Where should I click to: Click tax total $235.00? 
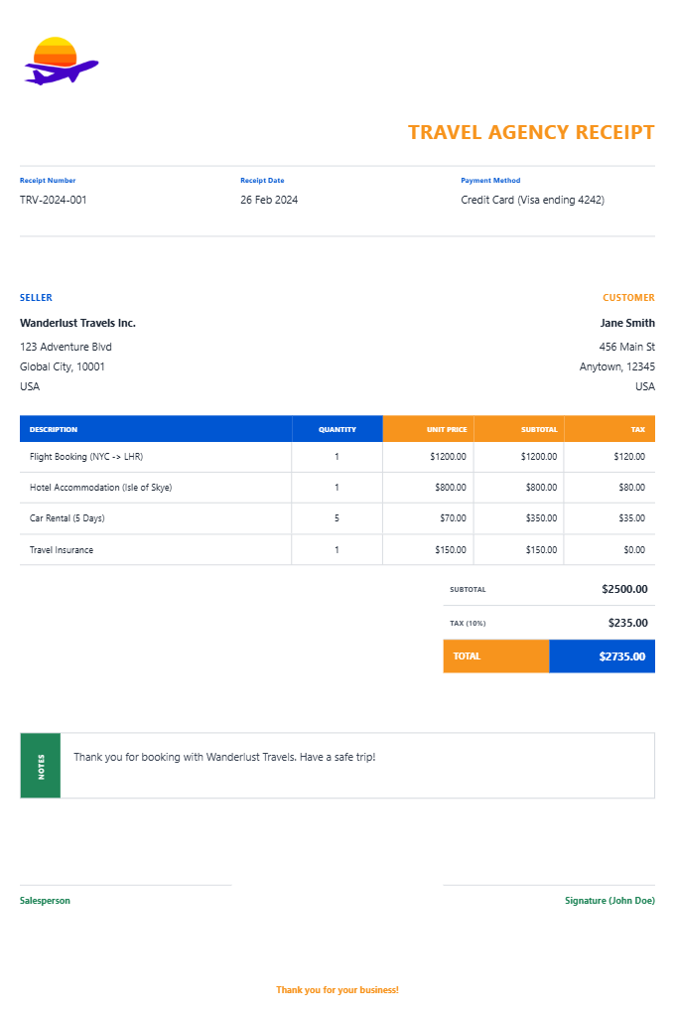click(627, 623)
